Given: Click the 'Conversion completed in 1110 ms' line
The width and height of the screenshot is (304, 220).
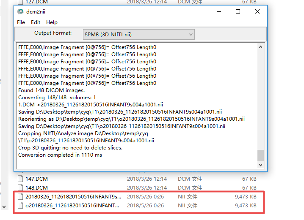Looking at the screenshot, I should pyautogui.click(x=60, y=155).
